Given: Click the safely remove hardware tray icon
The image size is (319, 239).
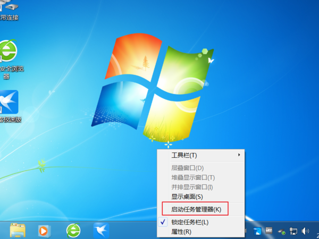Looking at the screenshot, I should [282, 232].
